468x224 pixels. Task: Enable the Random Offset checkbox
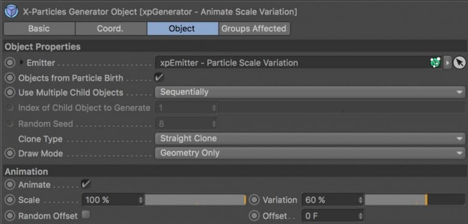click(86, 214)
